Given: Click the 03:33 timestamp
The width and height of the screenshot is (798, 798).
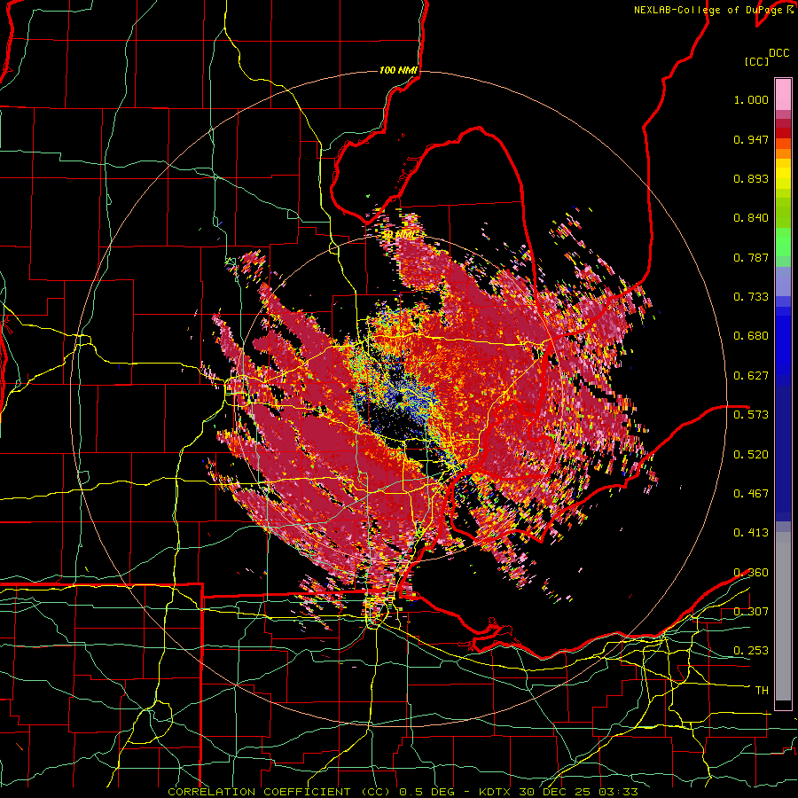Looking at the screenshot, I should (620, 792).
